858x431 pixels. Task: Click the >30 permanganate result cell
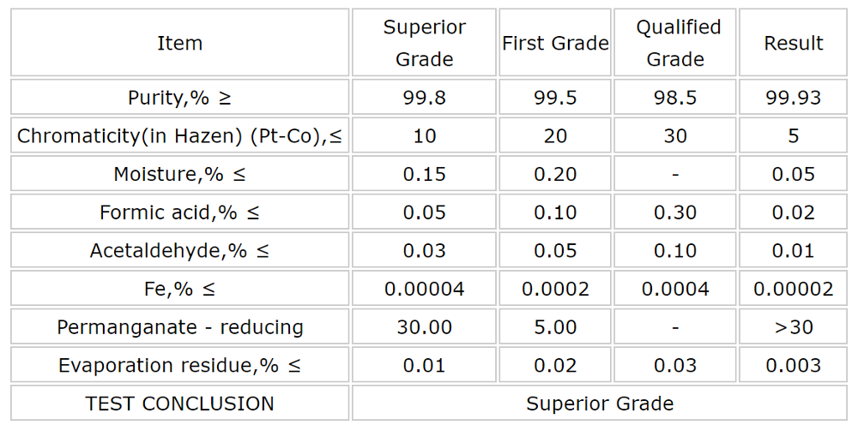coord(794,327)
